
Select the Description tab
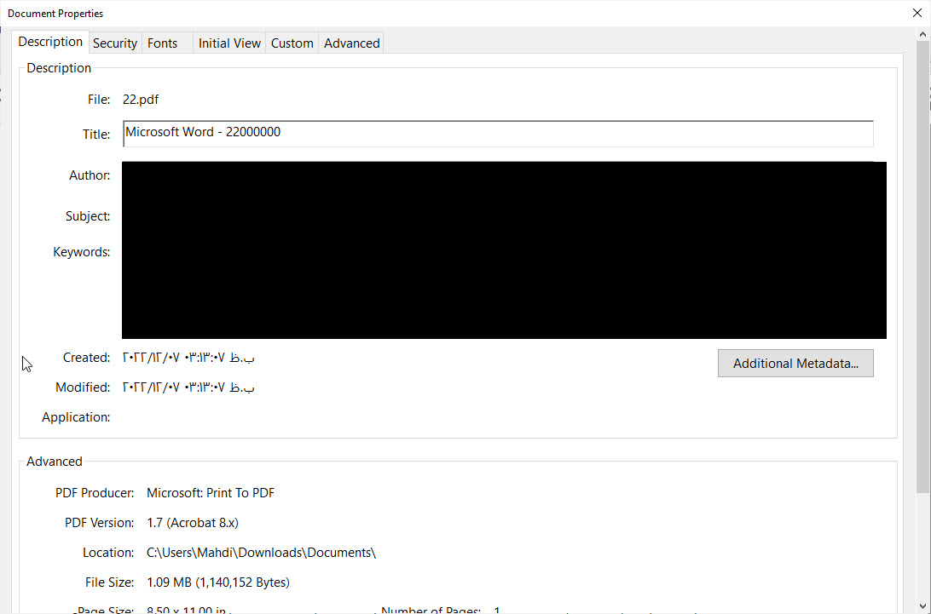coord(50,42)
